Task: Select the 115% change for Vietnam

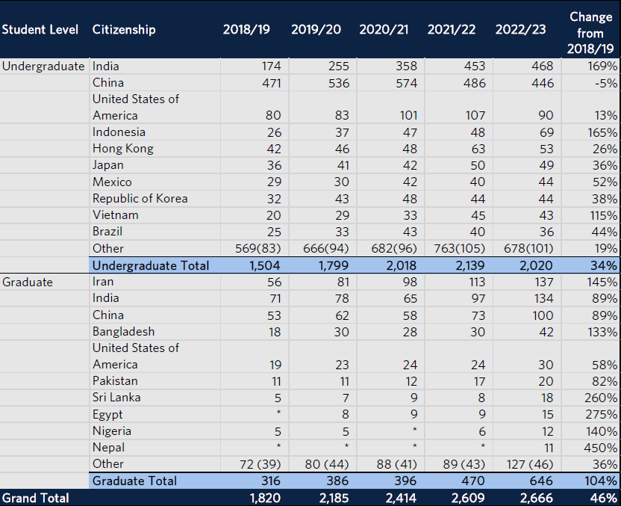Action: click(603, 215)
